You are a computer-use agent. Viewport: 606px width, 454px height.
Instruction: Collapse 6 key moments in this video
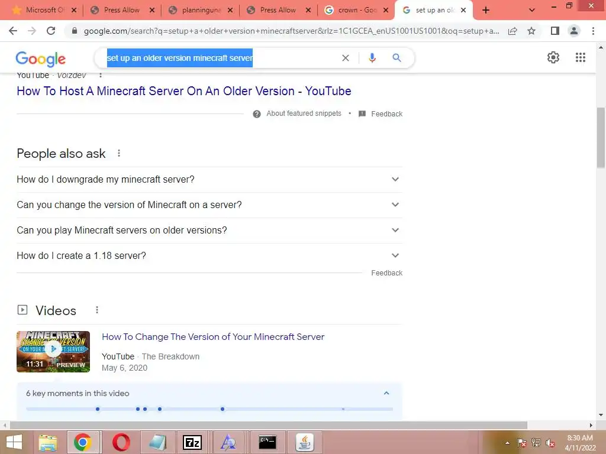click(386, 393)
